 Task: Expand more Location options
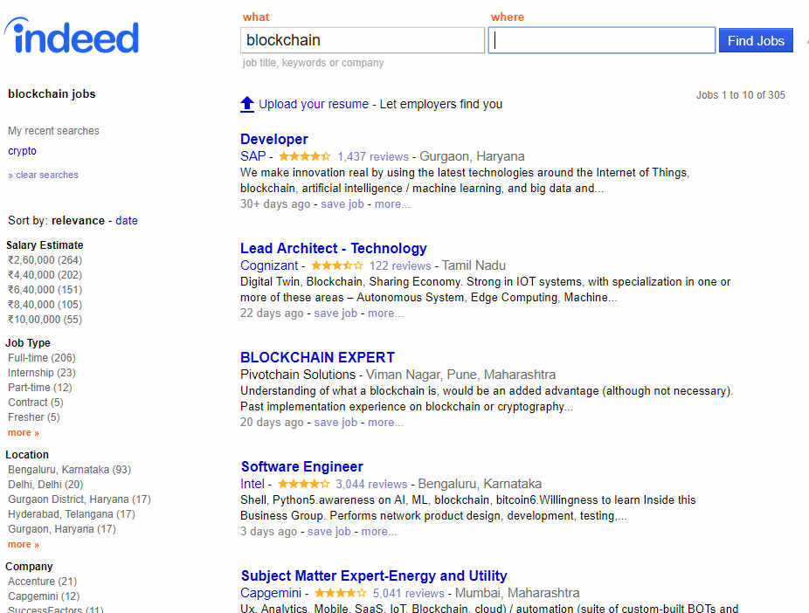pyautogui.click(x=24, y=544)
